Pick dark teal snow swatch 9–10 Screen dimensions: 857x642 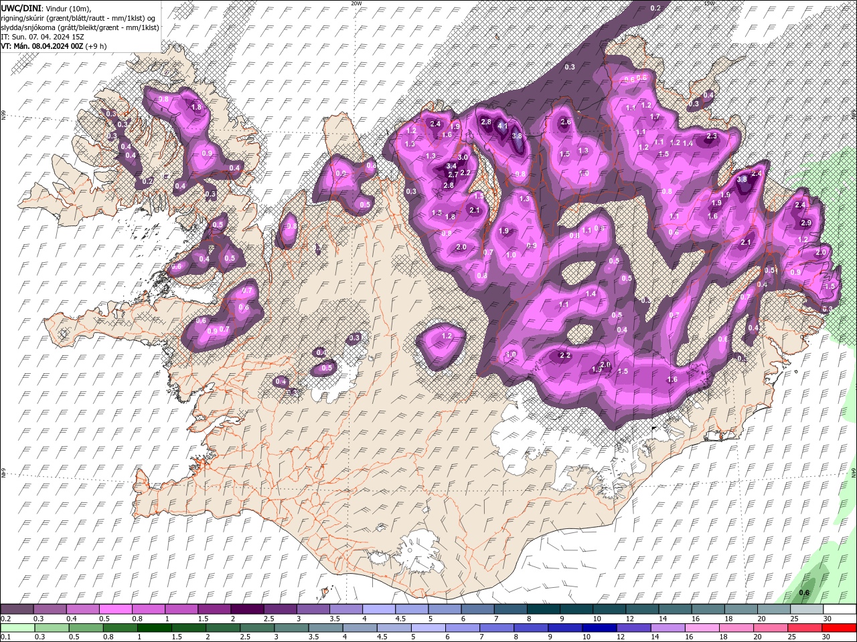click(x=576, y=609)
